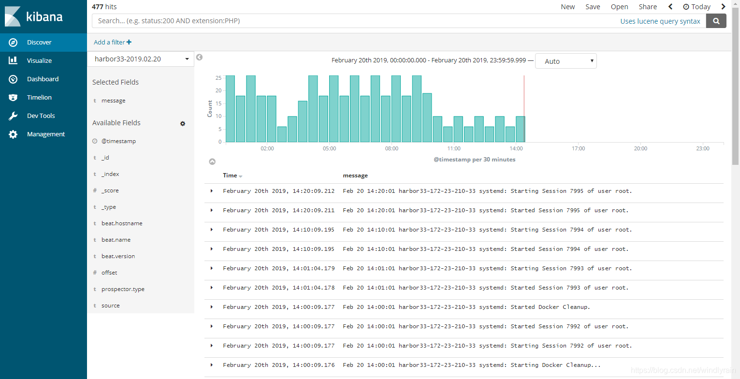Open Visualize bar chart icon
The width and height of the screenshot is (740, 379).
pyautogui.click(x=13, y=60)
